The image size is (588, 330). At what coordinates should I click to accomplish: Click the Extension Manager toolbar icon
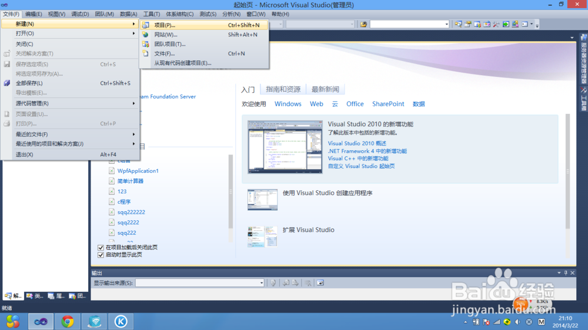[515, 24]
